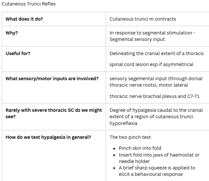209x181 pixels.
Task: Click "thoracic nerve brachial plexus and C7-T1" line
Action: (x=152, y=96)
